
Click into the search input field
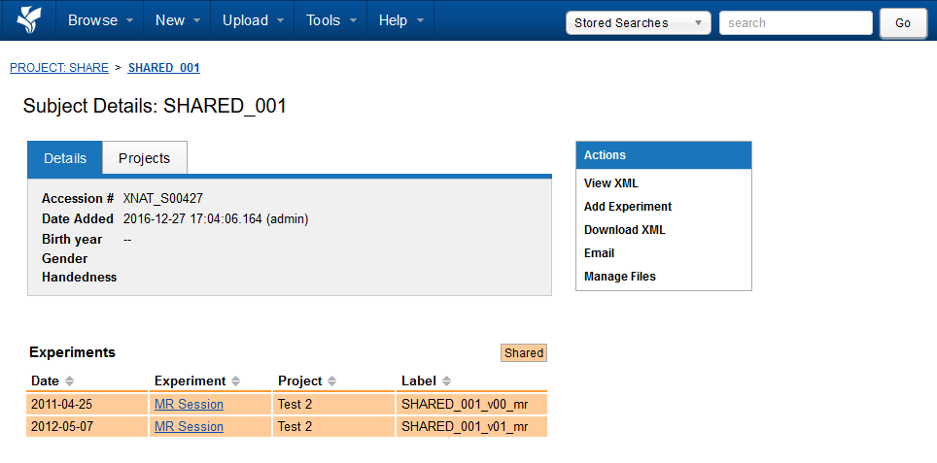pos(795,23)
